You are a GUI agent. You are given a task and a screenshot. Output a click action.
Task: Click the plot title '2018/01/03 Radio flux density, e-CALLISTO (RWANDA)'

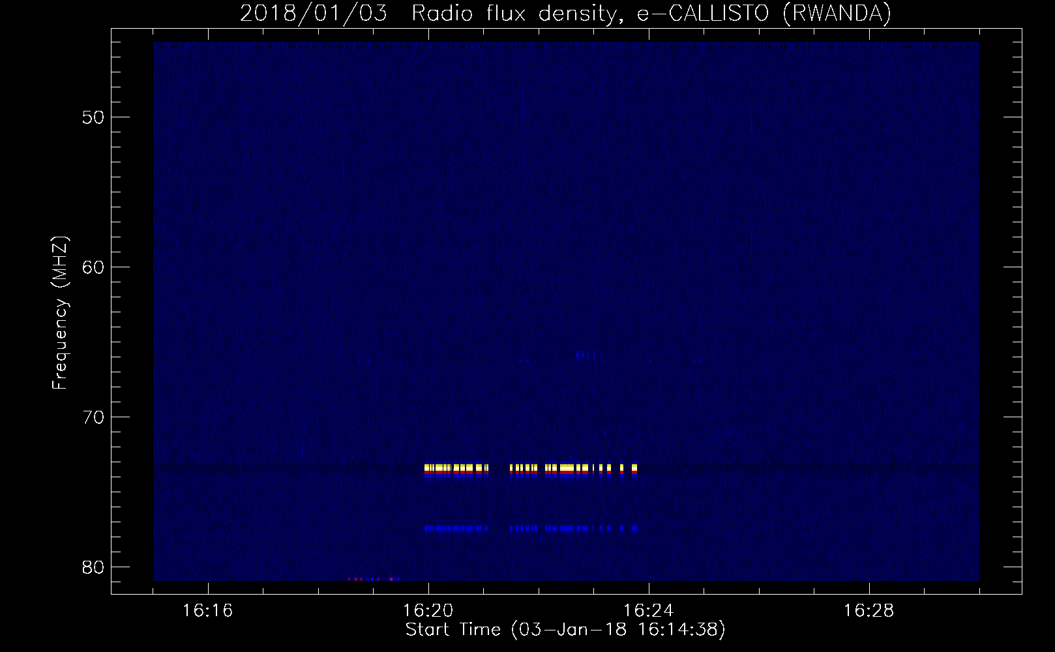[x=565, y=14]
